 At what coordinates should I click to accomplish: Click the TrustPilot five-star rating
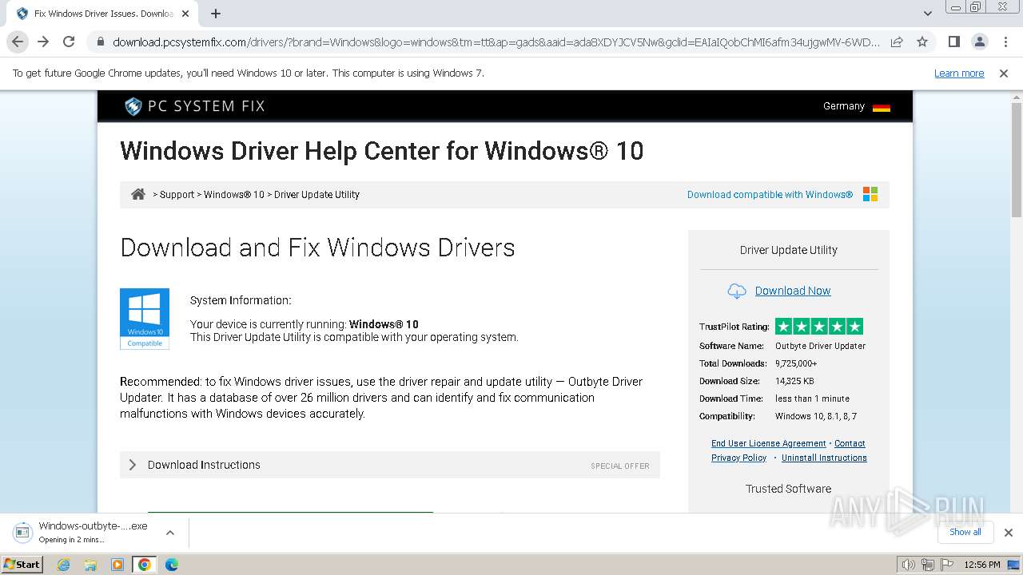[x=819, y=326]
